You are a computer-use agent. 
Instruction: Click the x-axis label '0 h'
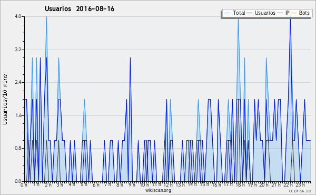[24, 185]
